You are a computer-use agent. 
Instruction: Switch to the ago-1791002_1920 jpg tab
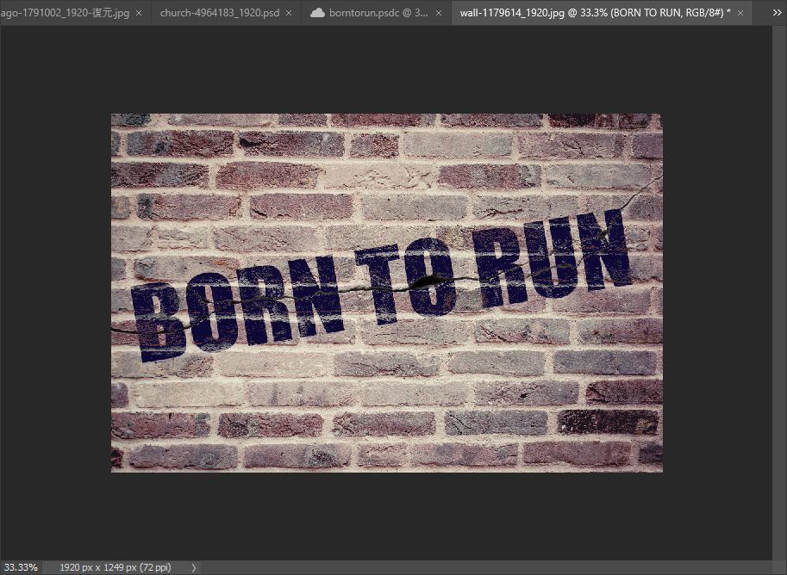pos(65,13)
